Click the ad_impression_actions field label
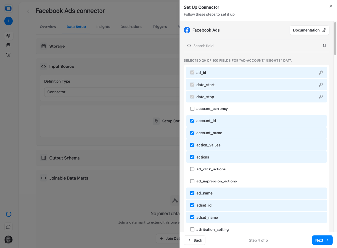337x248 pixels. (216, 181)
